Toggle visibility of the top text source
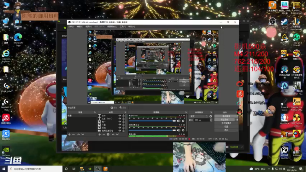This screenshot has width=306, height=172. pyautogui.click(x=120, y=116)
